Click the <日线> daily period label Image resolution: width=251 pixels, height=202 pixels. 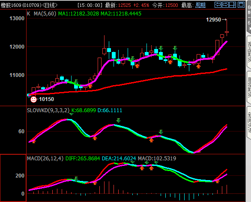point(50,5)
